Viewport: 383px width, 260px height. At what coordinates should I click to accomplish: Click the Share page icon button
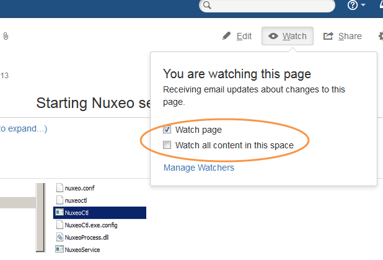(x=343, y=36)
